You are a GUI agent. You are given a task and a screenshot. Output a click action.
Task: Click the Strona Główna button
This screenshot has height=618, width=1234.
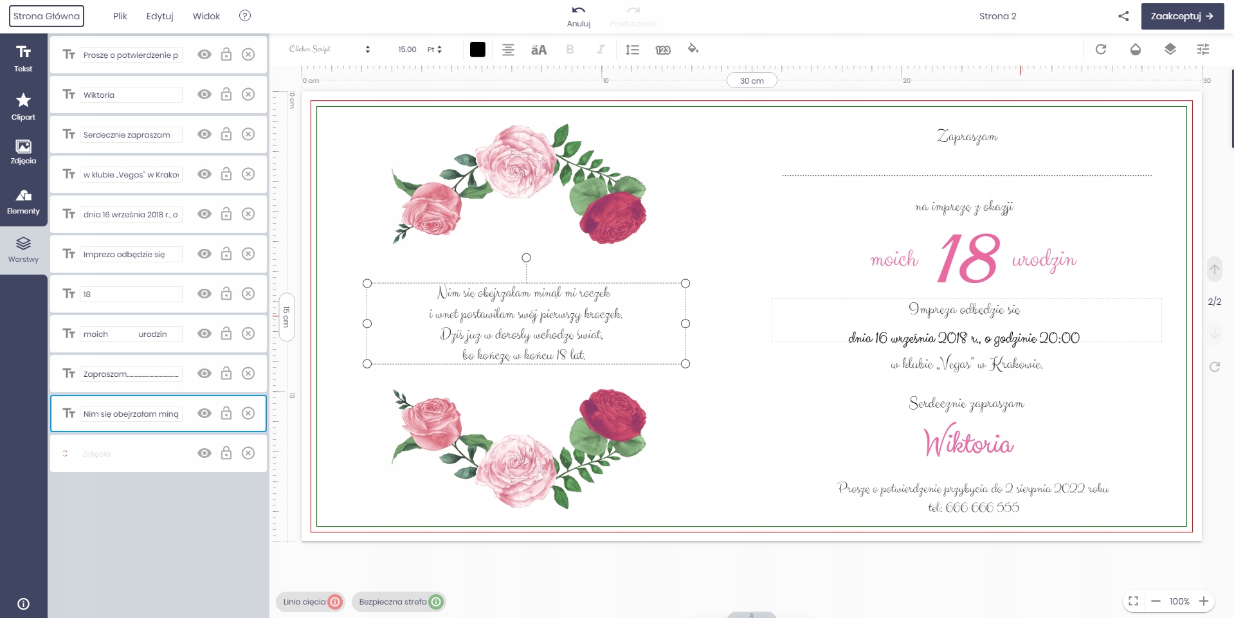(46, 16)
